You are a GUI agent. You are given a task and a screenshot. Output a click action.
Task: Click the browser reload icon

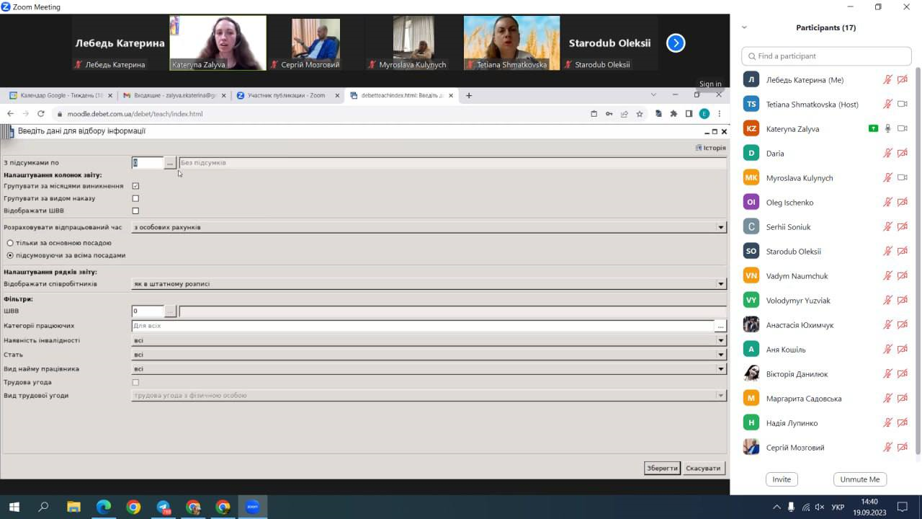point(41,114)
